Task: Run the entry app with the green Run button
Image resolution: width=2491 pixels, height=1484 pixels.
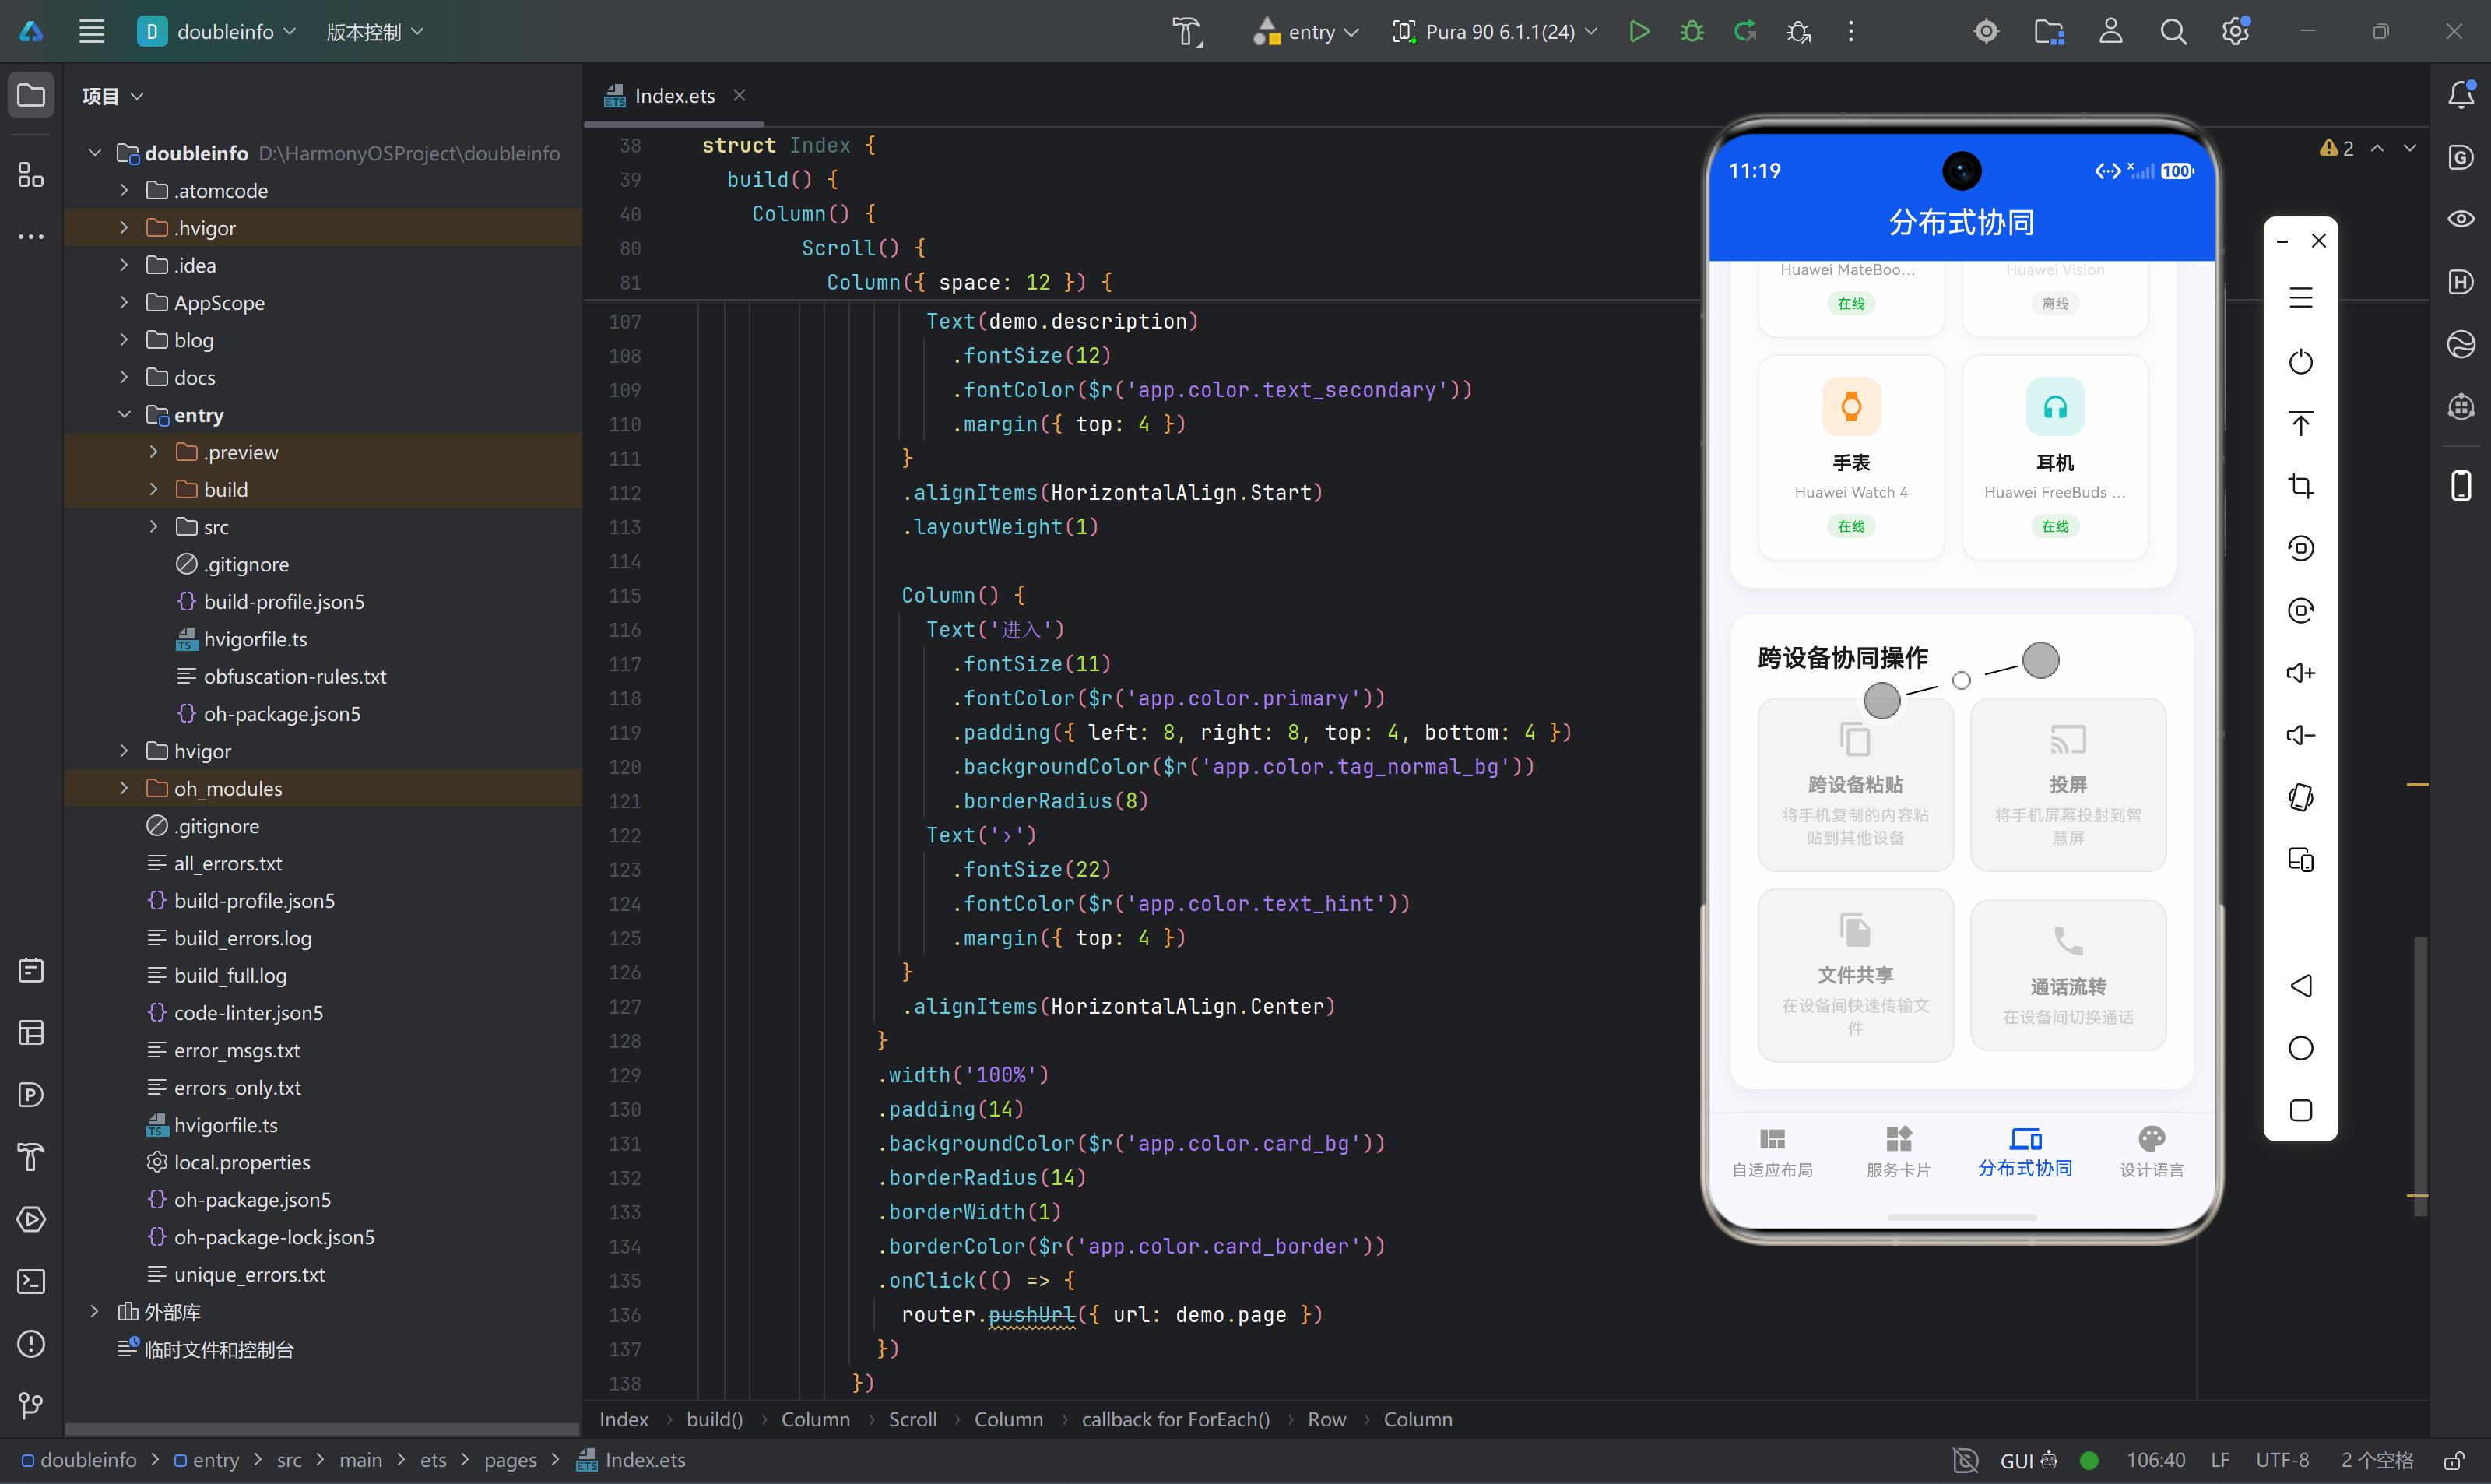Action: pos(1639,31)
